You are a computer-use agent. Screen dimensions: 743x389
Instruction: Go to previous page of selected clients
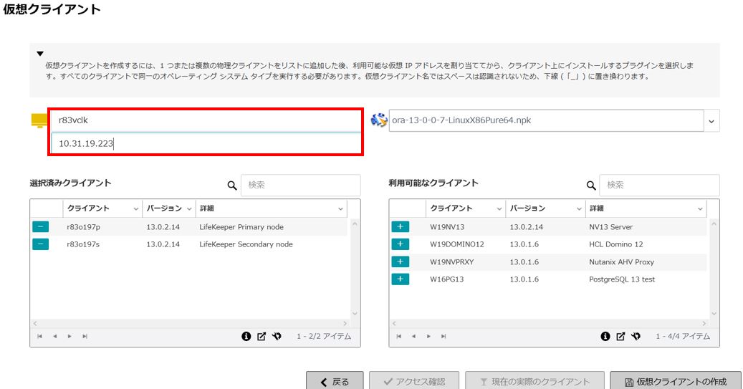click(x=55, y=337)
